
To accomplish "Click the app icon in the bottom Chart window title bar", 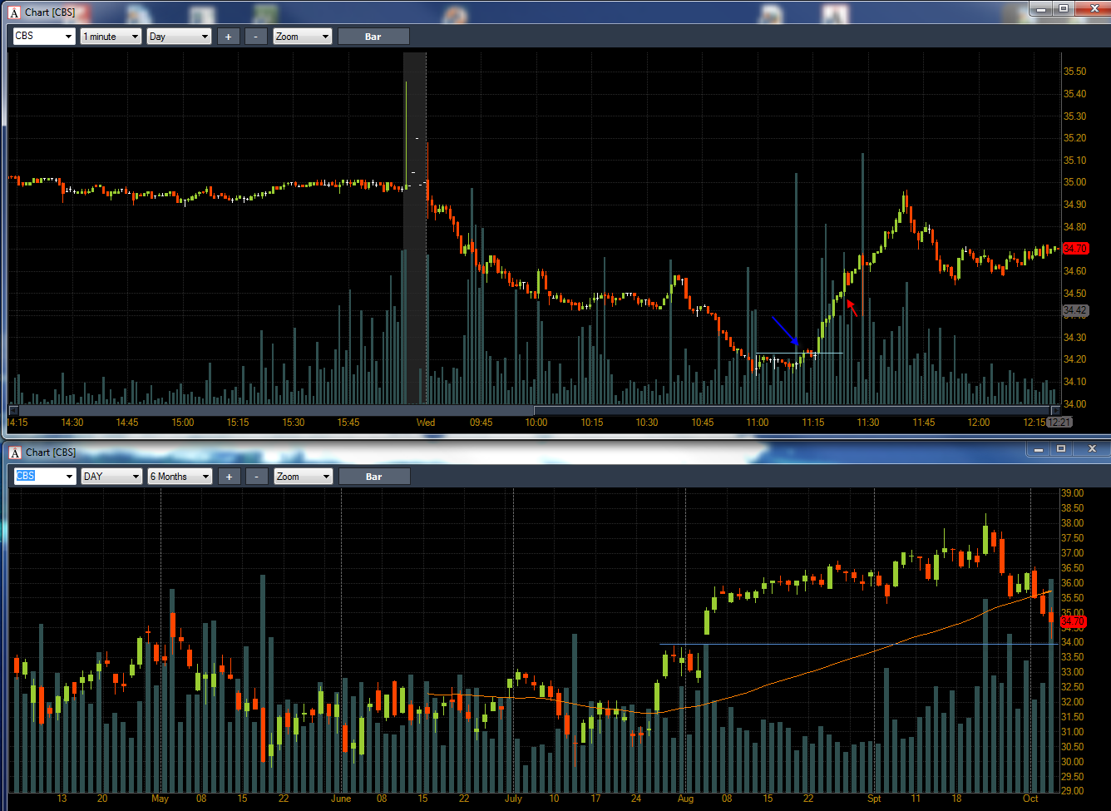I will (15, 452).
